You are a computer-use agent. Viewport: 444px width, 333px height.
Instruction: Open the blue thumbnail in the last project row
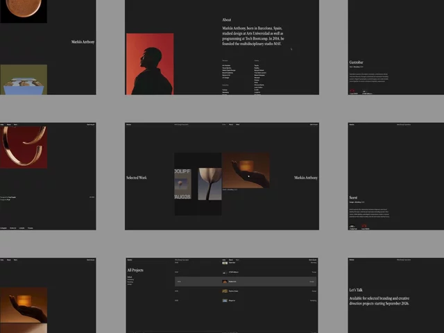click(x=225, y=300)
